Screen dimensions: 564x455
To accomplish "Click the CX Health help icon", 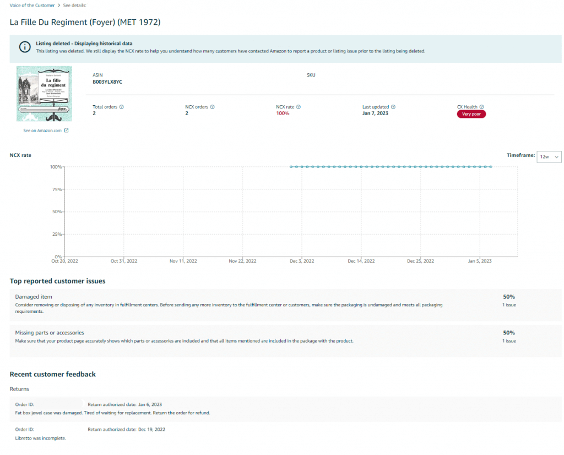I will [481, 107].
